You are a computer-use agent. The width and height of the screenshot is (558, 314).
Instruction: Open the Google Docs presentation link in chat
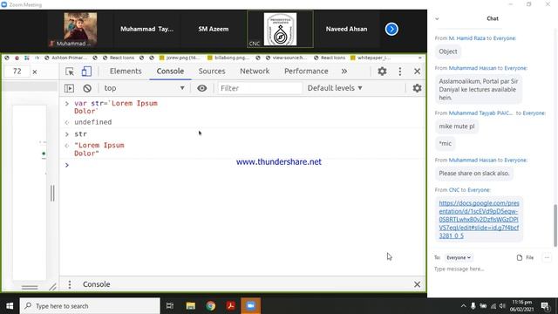479,219
